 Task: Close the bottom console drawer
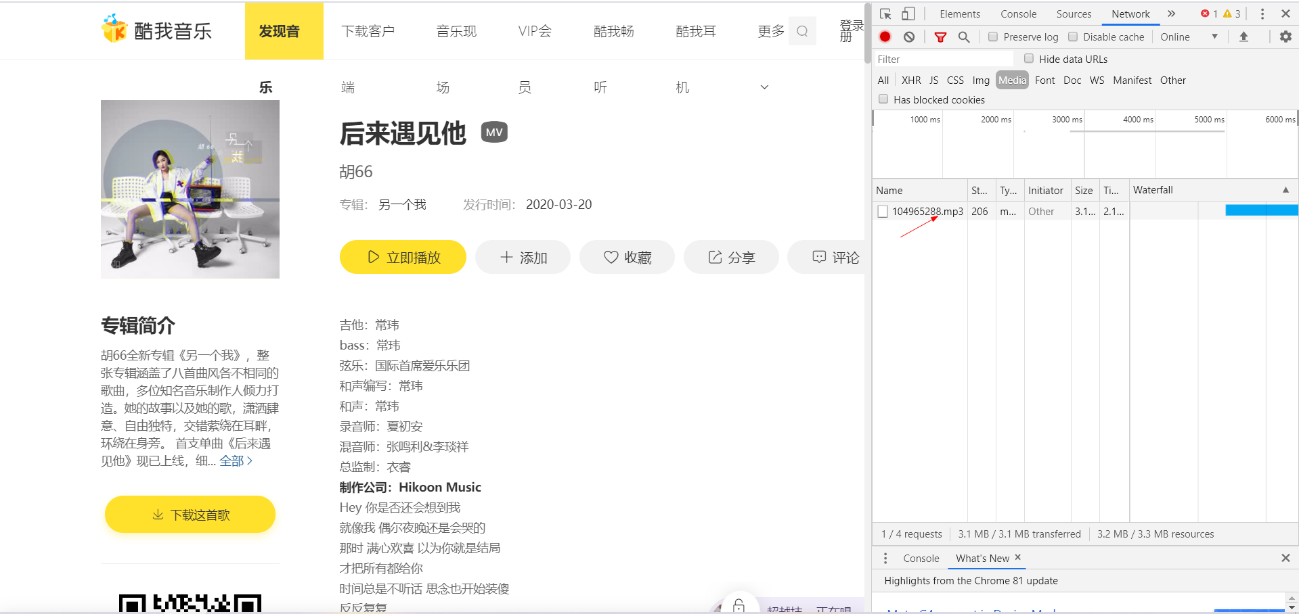point(1285,558)
